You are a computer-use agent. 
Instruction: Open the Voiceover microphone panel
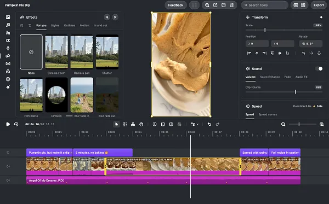(x=8, y=48)
